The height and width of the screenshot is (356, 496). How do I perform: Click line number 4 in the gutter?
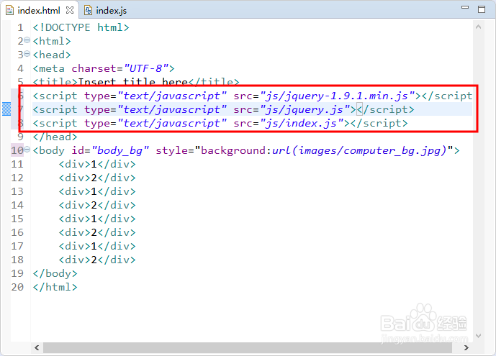pyautogui.click(x=20, y=68)
